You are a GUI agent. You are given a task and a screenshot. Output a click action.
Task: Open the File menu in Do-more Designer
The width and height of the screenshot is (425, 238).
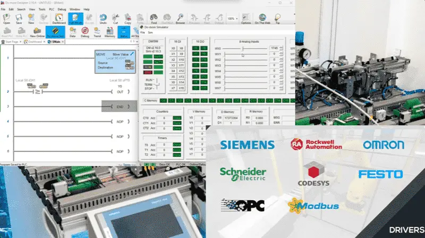tap(3, 9)
